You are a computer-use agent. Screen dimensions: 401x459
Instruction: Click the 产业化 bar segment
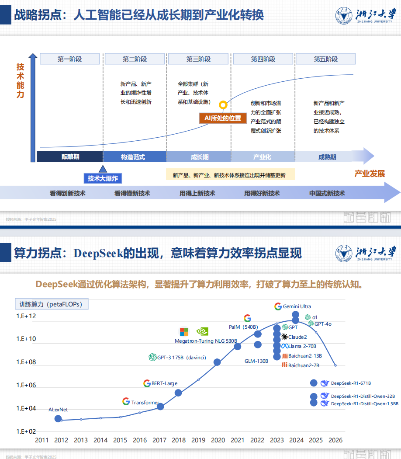pos(263,156)
